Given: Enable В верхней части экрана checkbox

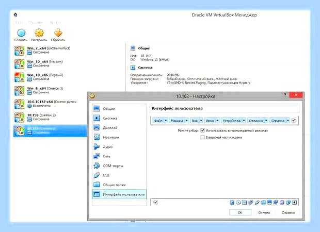Looking at the screenshot, I should click(x=202, y=138).
